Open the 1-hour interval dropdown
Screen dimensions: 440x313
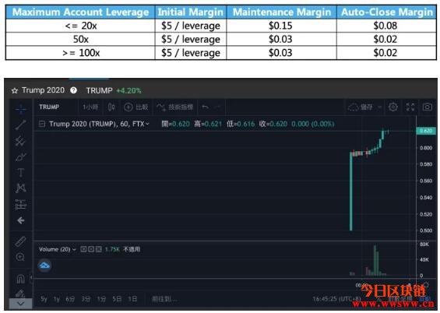tap(90, 107)
